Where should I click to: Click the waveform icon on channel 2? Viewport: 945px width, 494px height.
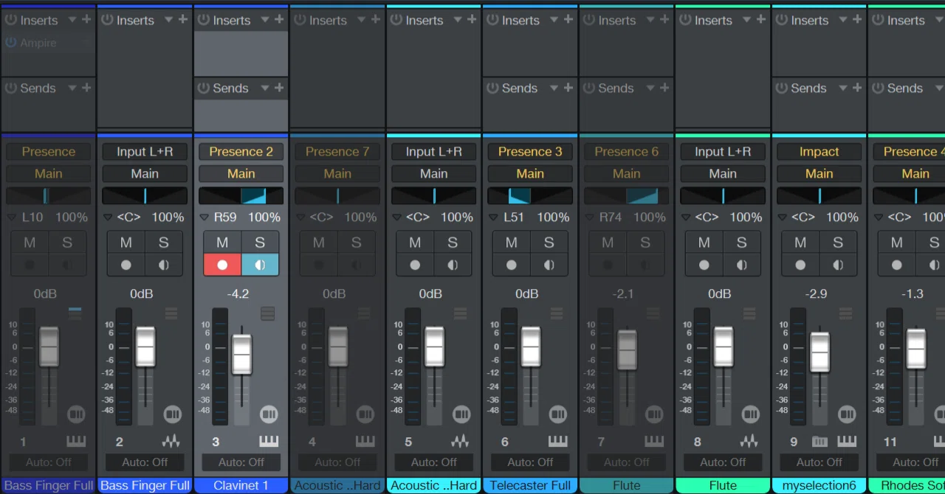point(171,441)
